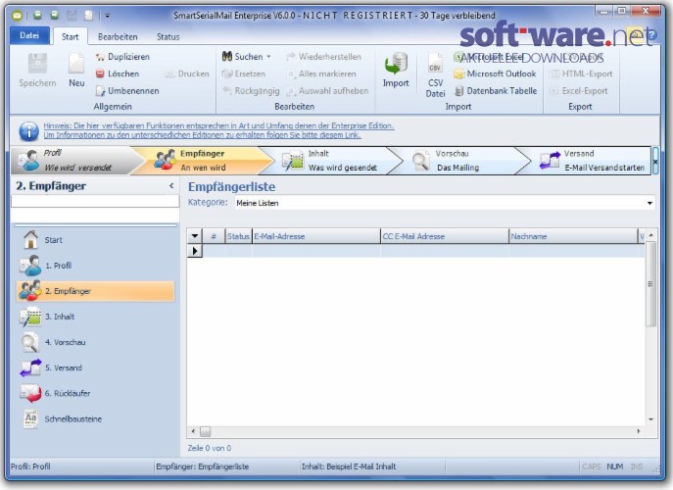Click the Löschen delete button

point(118,73)
